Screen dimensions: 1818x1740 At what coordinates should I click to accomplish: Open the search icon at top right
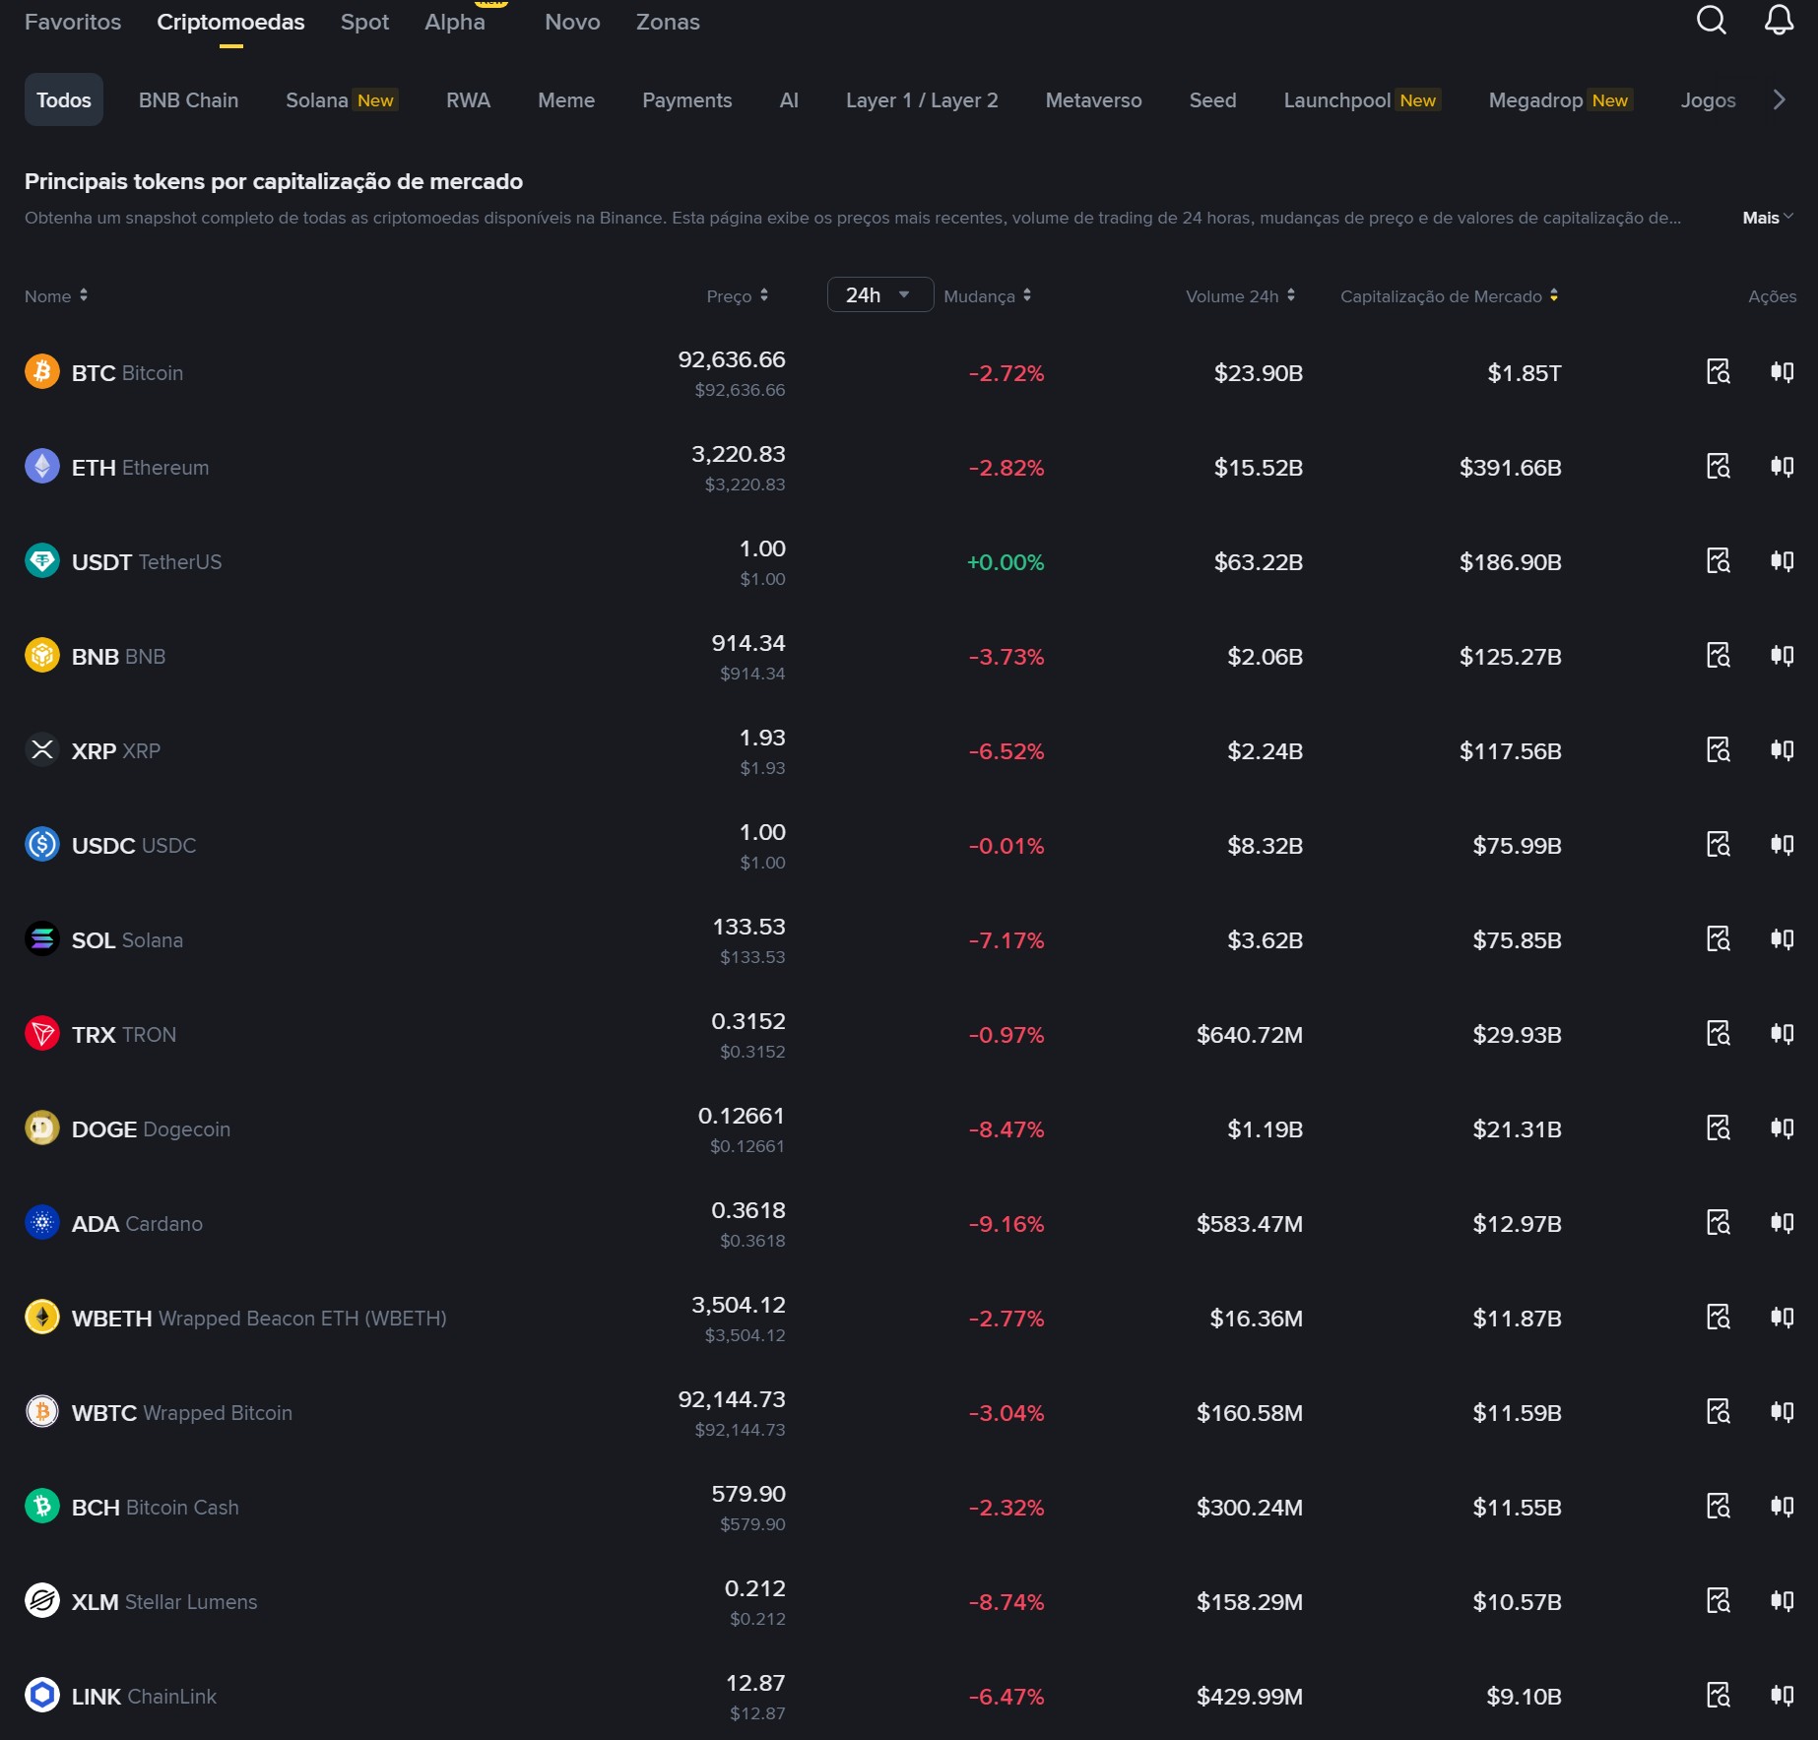point(1711,20)
